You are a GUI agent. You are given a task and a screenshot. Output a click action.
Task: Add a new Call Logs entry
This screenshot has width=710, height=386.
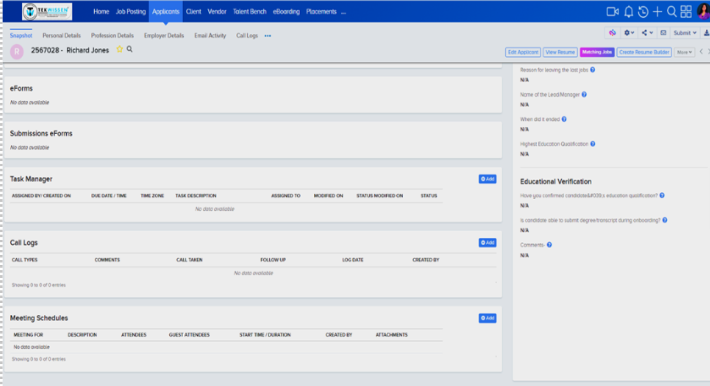[x=487, y=243]
